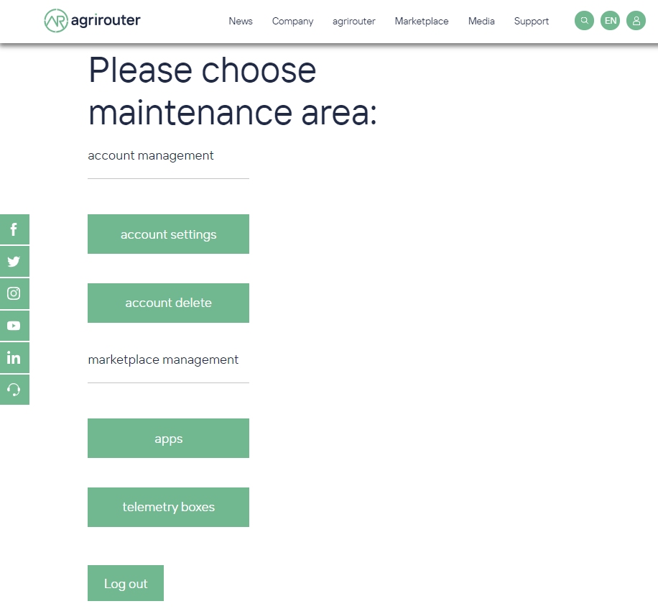Click the EN language selector icon
The height and width of the screenshot is (614, 658).
point(610,20)
